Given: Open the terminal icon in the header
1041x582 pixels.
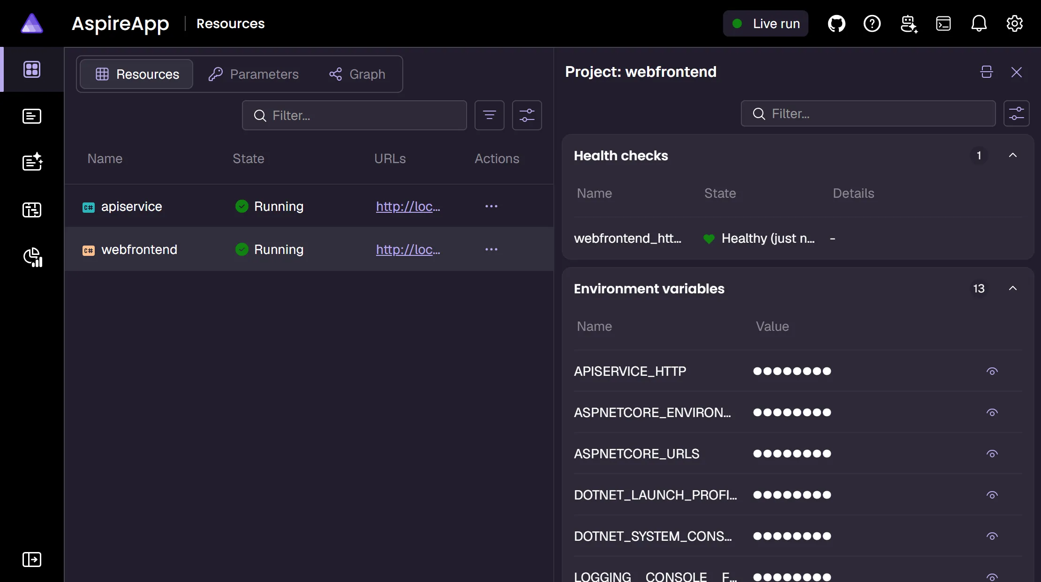Looking at the screenshot, I should tap(943, 23).
